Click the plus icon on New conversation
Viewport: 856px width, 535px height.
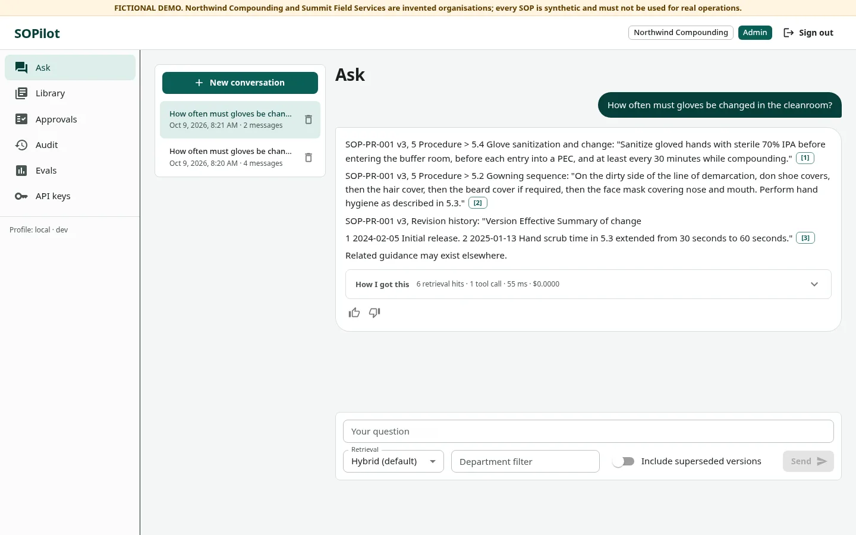click(199, 83)
